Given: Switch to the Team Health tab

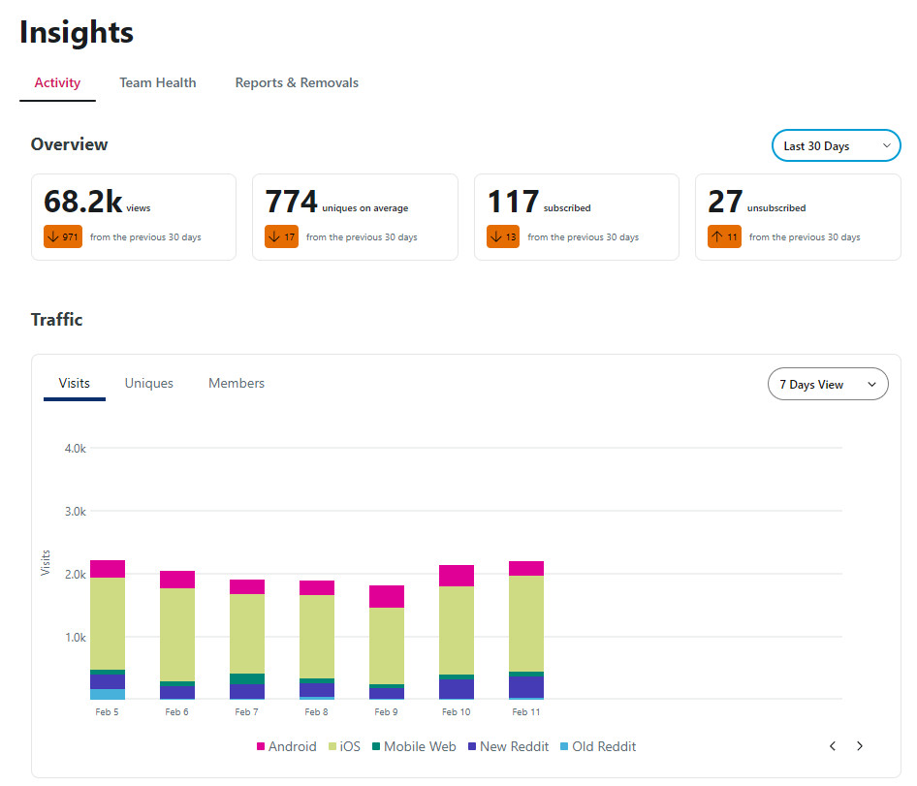Looking at the screenshot, I should coord(158,83).
